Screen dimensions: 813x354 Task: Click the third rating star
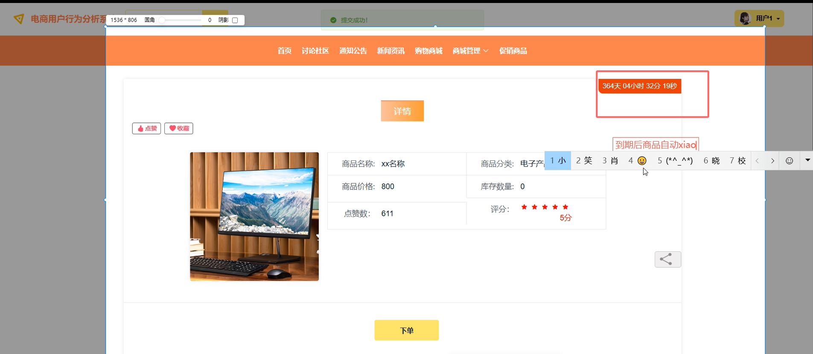point(545,207)
